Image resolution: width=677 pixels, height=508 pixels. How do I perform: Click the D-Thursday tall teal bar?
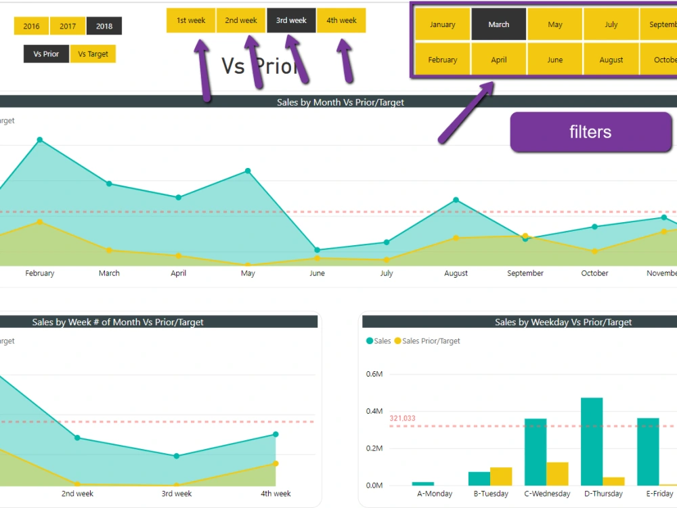click(592, 440)
